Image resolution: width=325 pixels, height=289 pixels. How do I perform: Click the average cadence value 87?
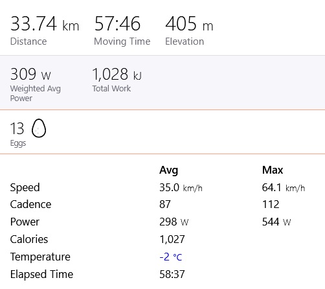click(165, 204)
